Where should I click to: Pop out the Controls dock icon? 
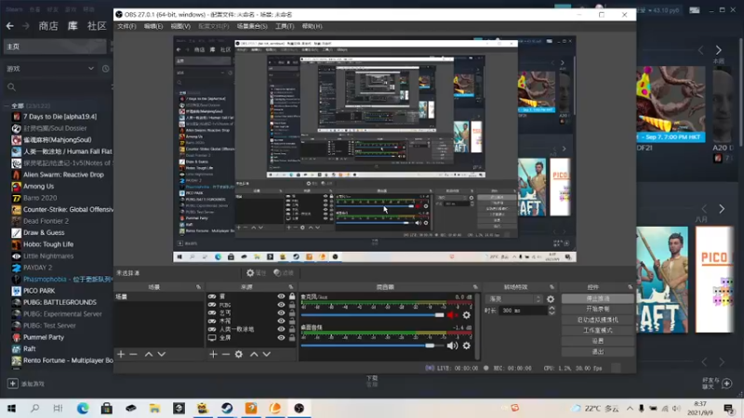click(631, 287)
